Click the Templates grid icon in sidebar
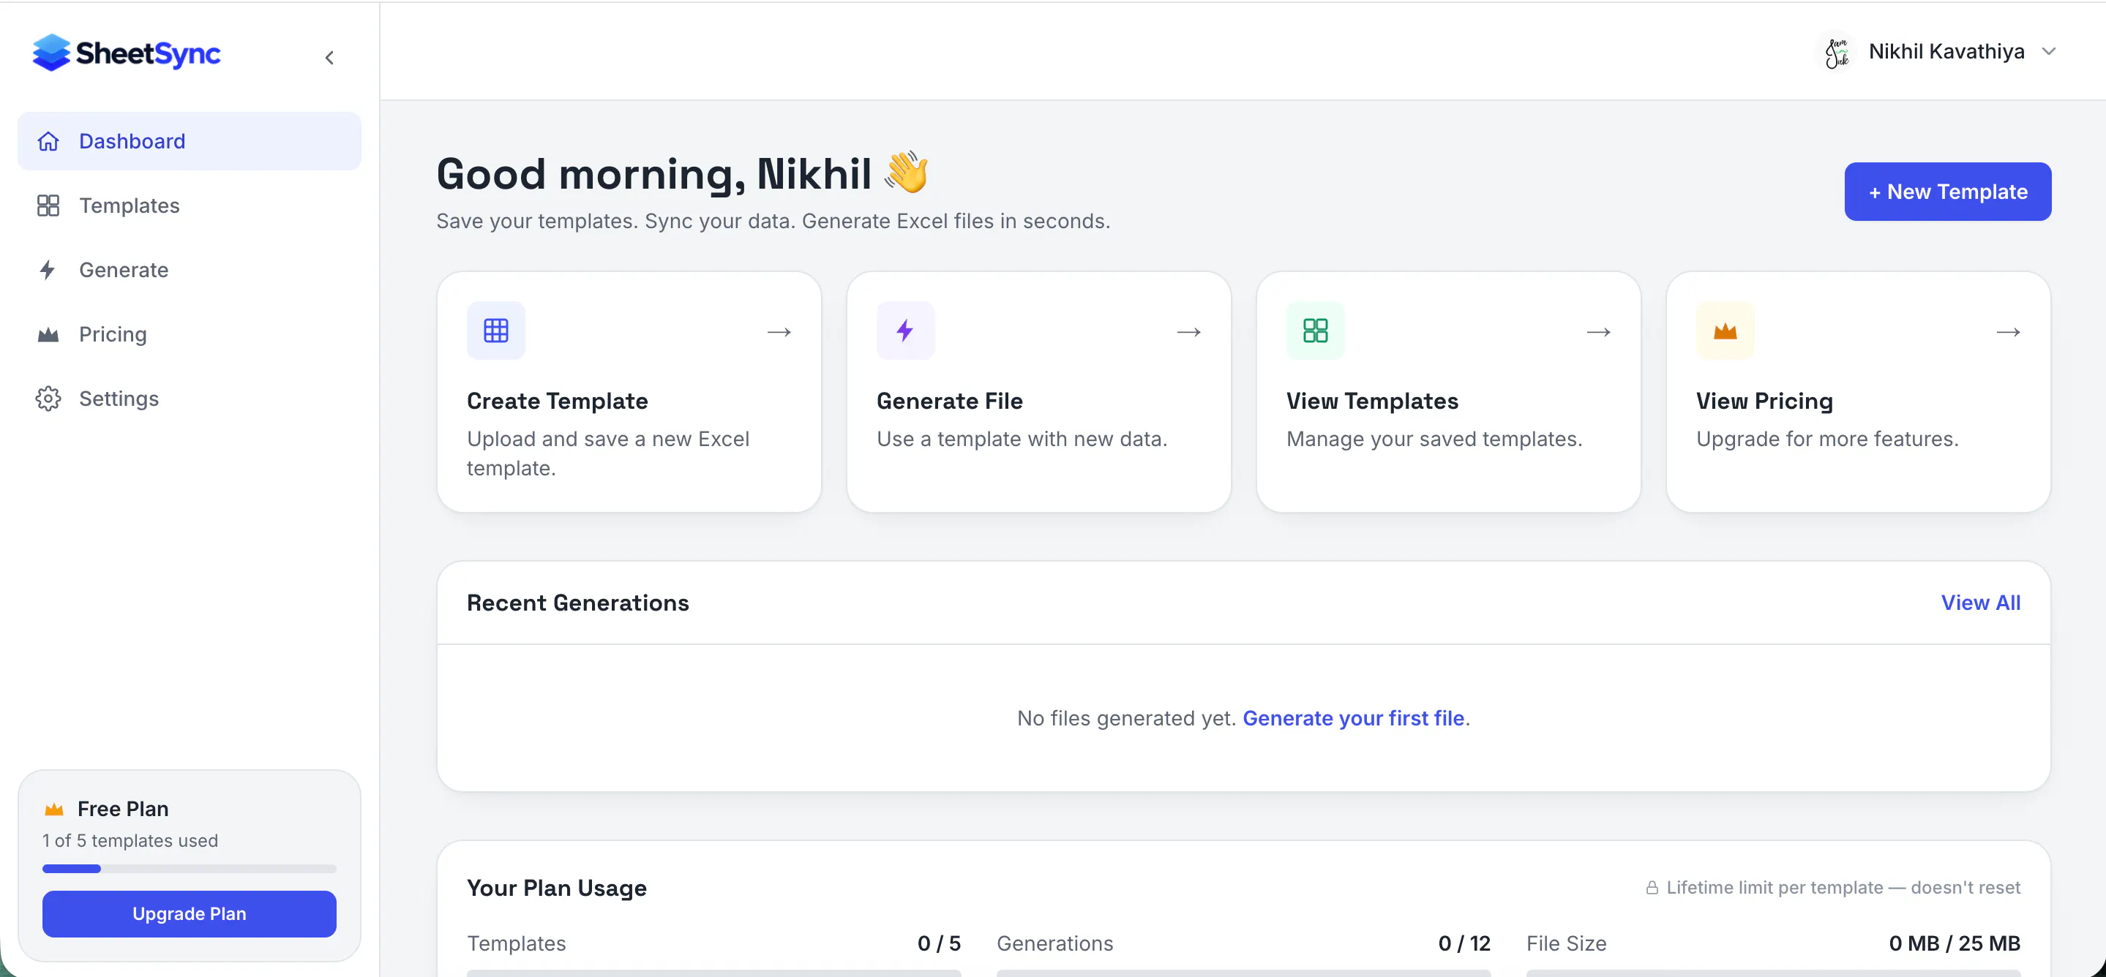 pos(48,205)
